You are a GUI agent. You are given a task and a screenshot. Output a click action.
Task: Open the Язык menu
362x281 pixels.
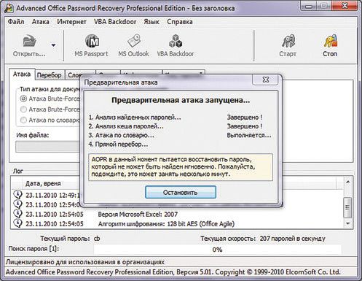[152, 22]
